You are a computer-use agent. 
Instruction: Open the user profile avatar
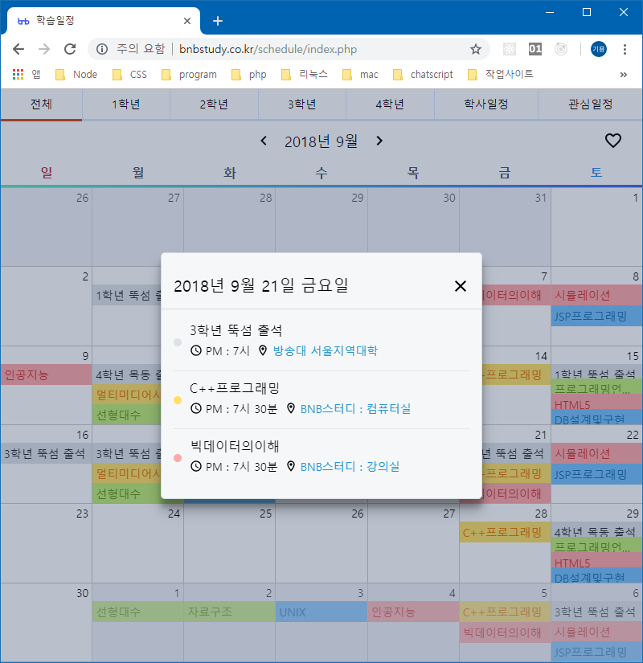coord(599,49)
